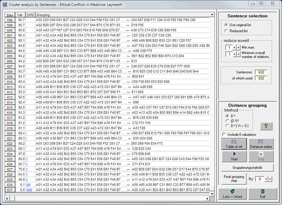Click grouping text of row 609 ending B58 E51
This screenshot has height=205, width=282.
pyautogui.click(x=90, y=77)
